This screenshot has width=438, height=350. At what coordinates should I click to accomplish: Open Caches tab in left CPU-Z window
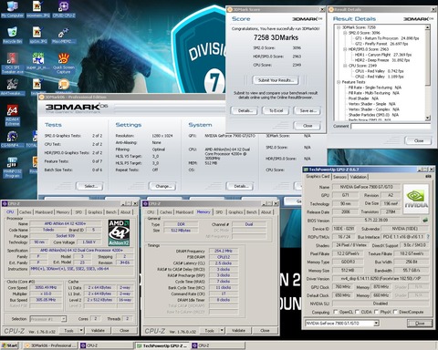(x=26, y=212)
